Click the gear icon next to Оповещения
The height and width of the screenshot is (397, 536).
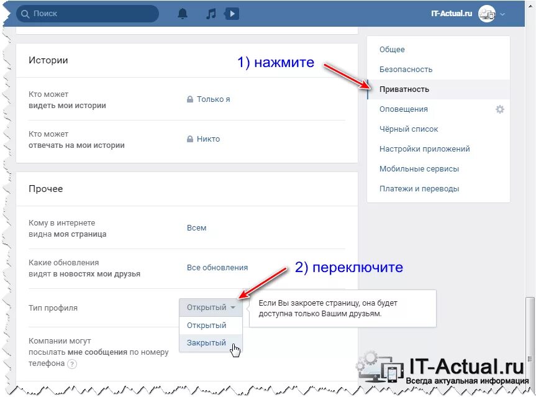[500, 109]
